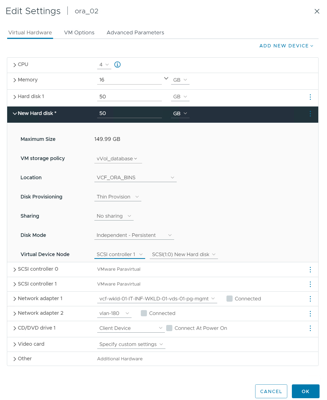The height and width of the screenshot is (400, 327).
Task: Click the New Hard disk size field
Action: click(x=129, y=113)
